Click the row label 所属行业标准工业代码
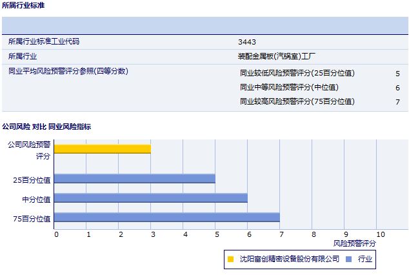The height and width of the screenshot is (275, 409). tap(44, 41)
